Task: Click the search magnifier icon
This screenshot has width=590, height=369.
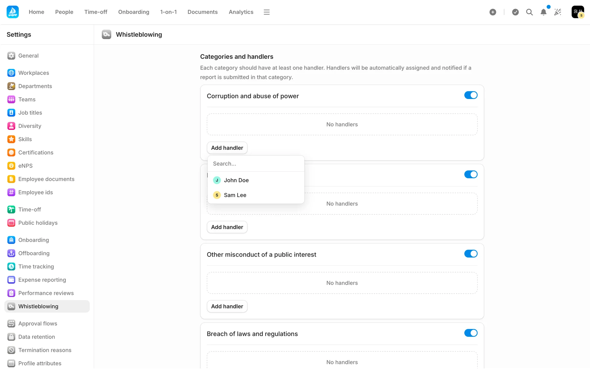Action: point(529,12)
